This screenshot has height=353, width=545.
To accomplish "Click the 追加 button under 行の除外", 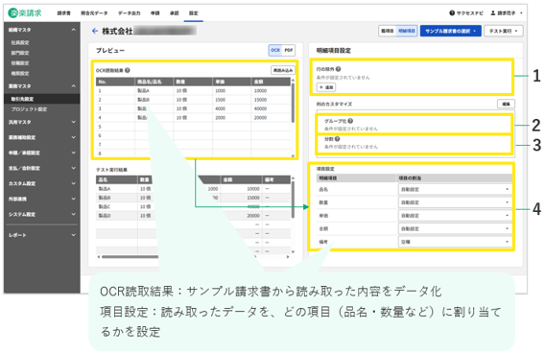I will 326,87.
